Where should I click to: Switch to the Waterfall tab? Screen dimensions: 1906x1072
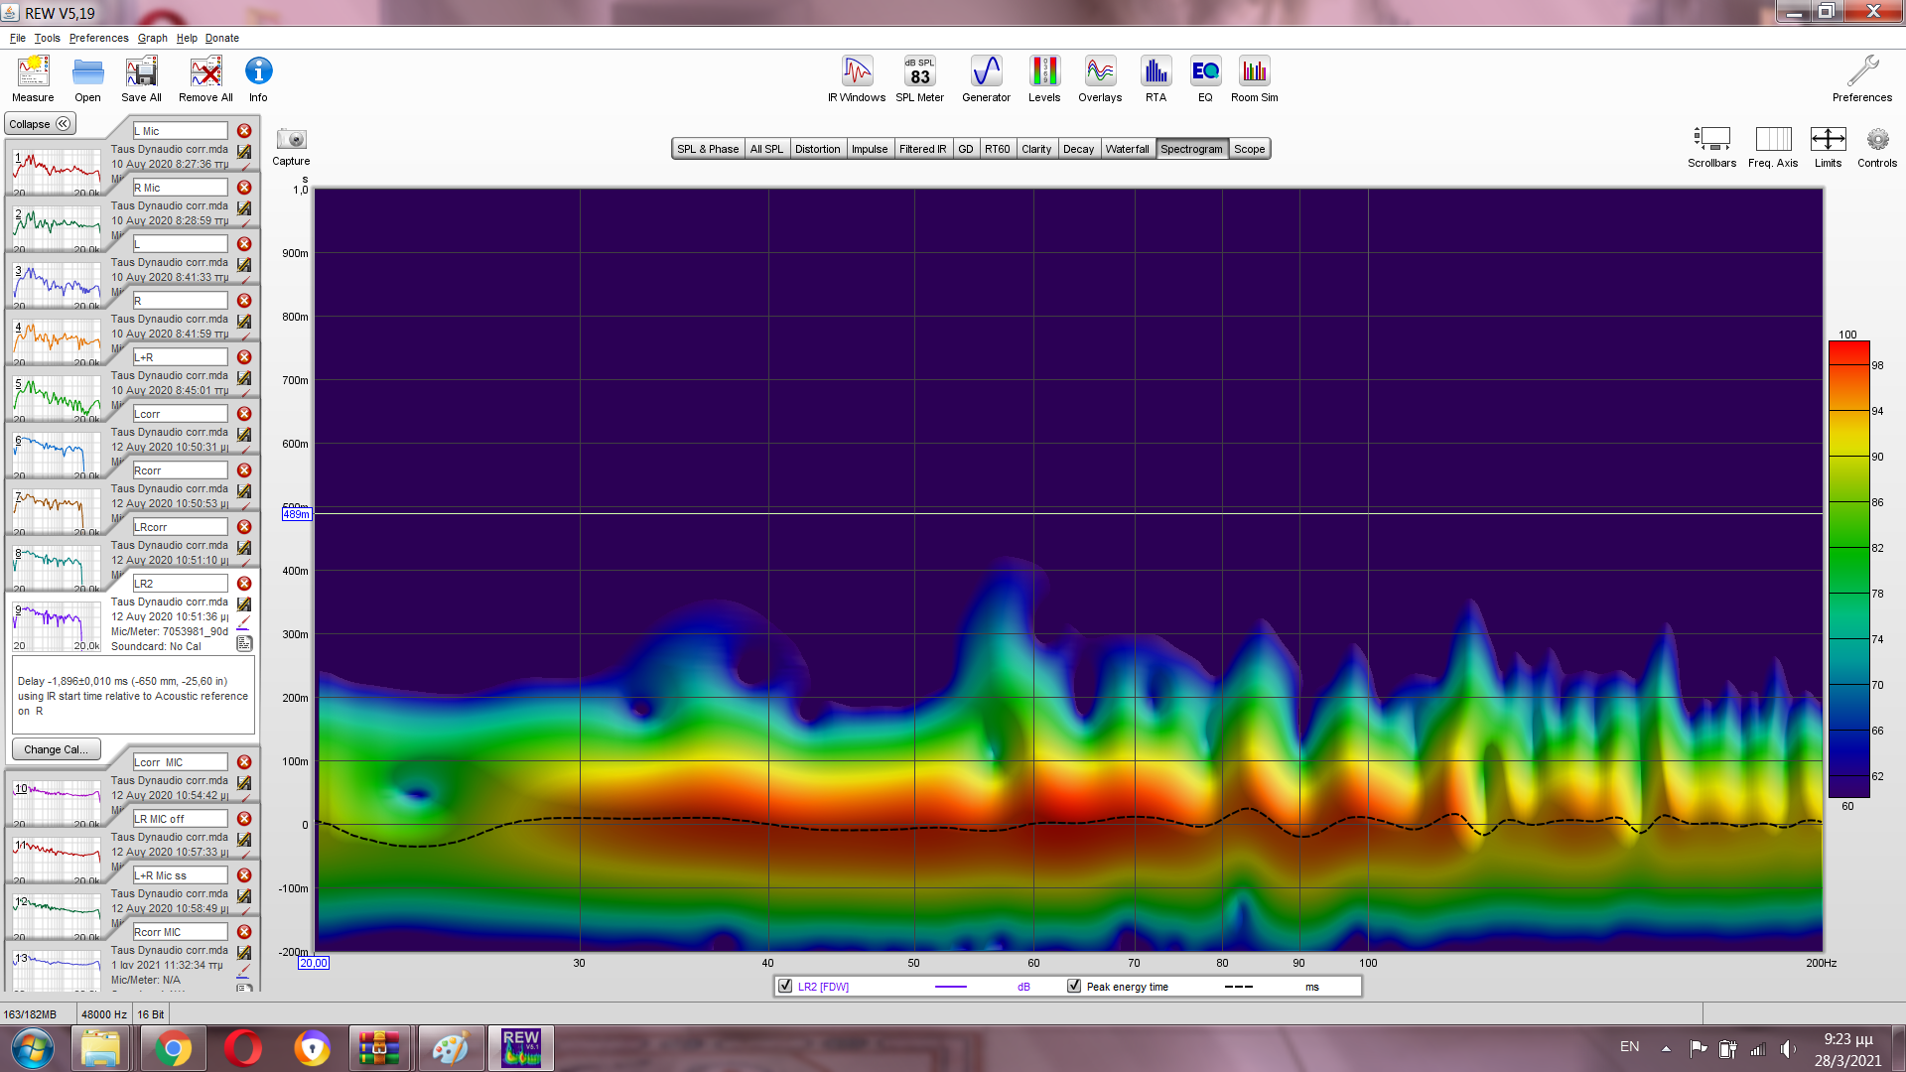1127,149
